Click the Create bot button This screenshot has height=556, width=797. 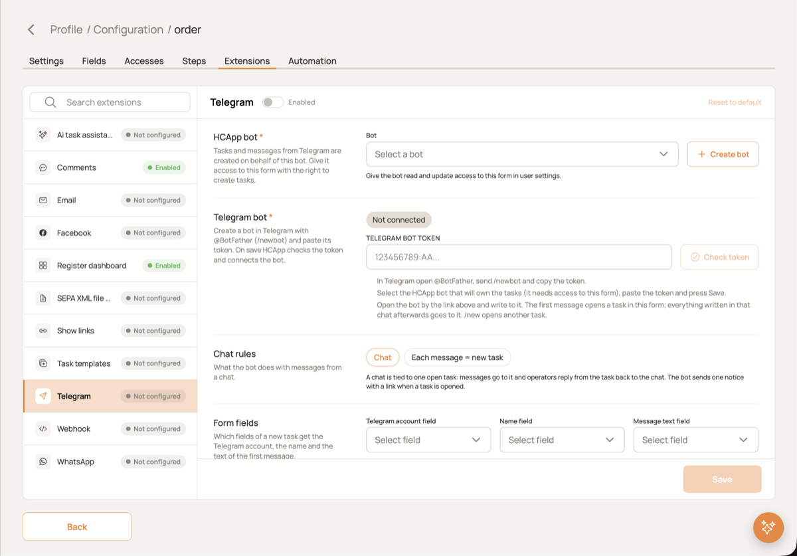pos(723,154)
